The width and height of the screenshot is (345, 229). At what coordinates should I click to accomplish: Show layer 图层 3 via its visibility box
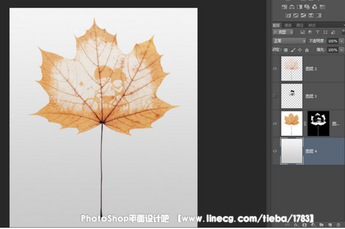(x=275, y=96)
